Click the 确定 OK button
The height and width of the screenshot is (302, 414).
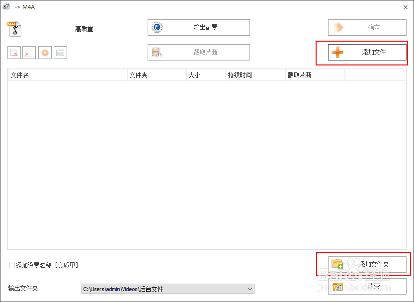(x=367, y=27)
